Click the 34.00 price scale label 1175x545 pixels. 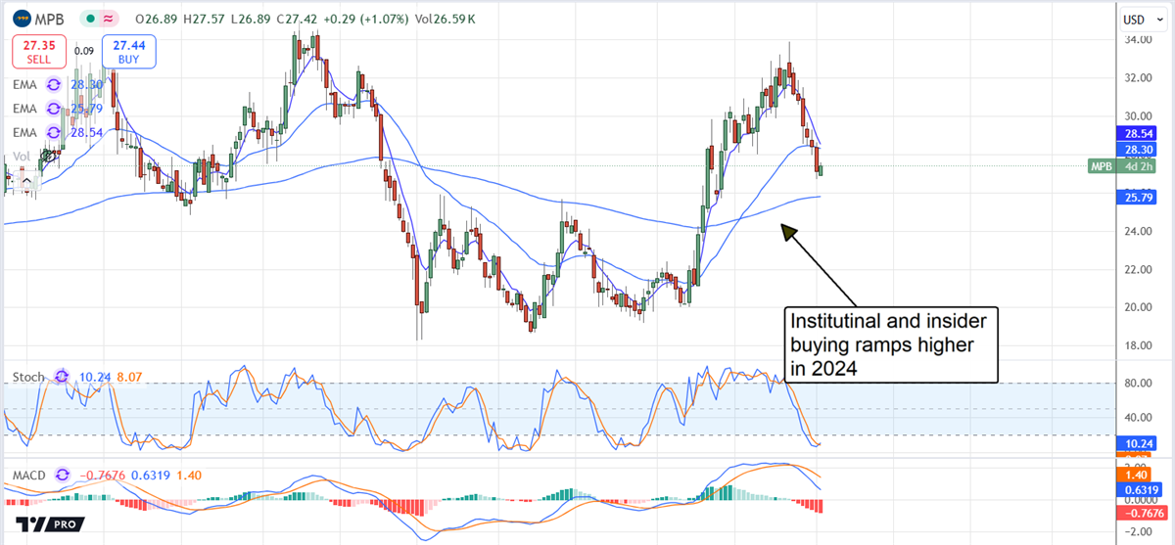click(x=1138, y=40)
